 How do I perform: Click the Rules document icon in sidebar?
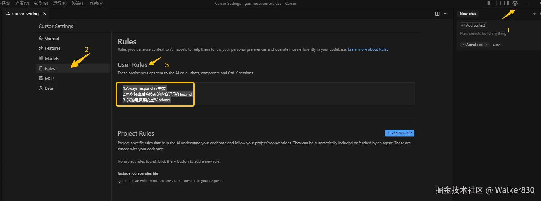(x=41, y=68)
